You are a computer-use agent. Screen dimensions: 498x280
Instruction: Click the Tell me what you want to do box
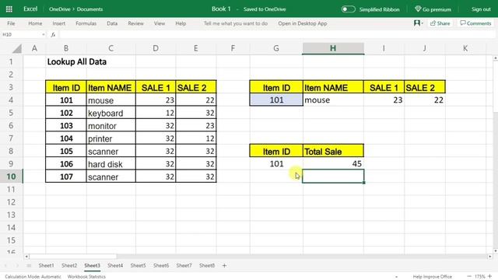(236, 23)
